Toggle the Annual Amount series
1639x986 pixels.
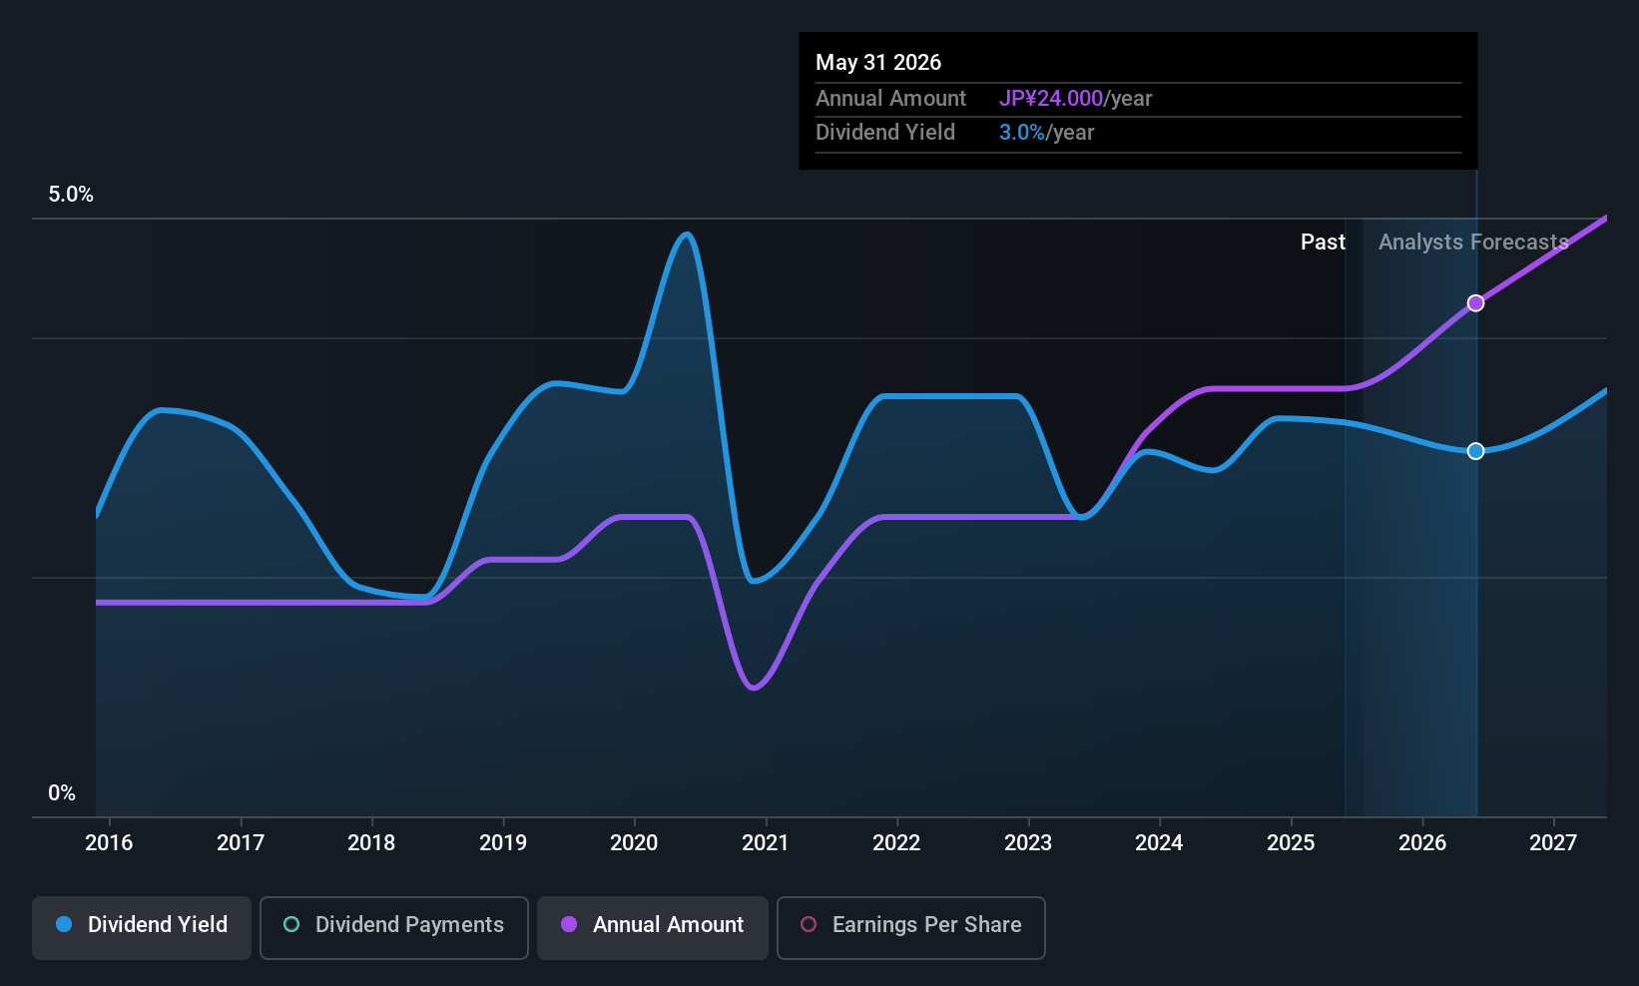point(653,928)
